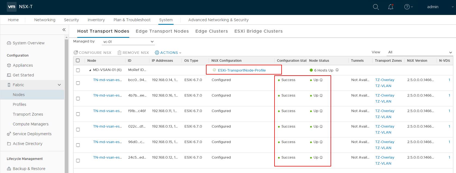Screen dimensions: 456x173
Task: Click the VMware vm logo
Action: [x=12, y=7]
